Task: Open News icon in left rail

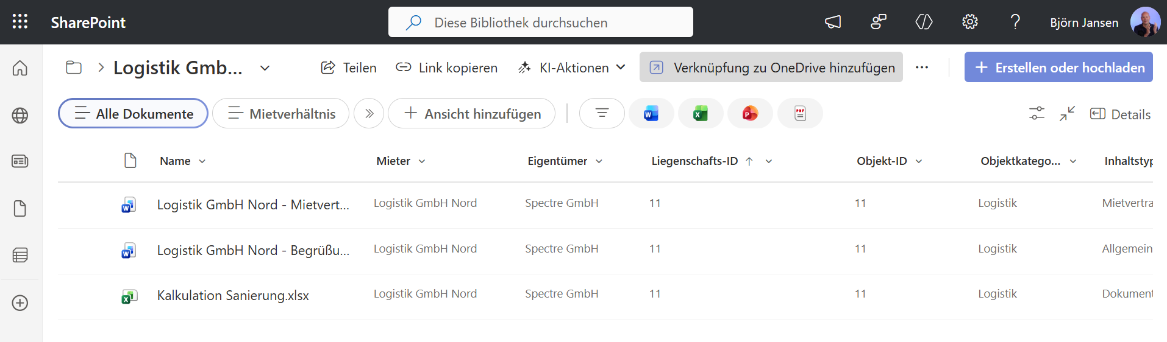Action: pos(20,161)
